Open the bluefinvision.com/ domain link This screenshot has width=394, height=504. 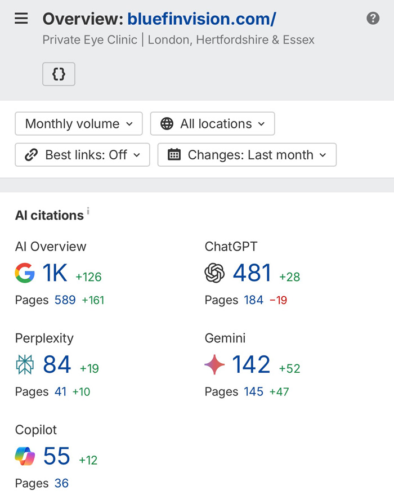tap(202, 19)
